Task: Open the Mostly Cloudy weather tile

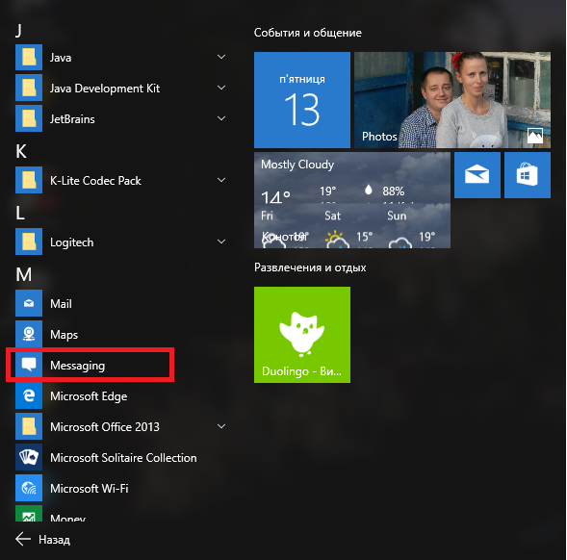Action: [x=352, y=200]
